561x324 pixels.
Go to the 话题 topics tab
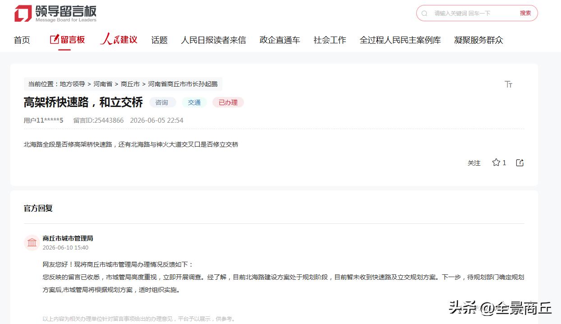pyautogui.click(x=159, y=40)
